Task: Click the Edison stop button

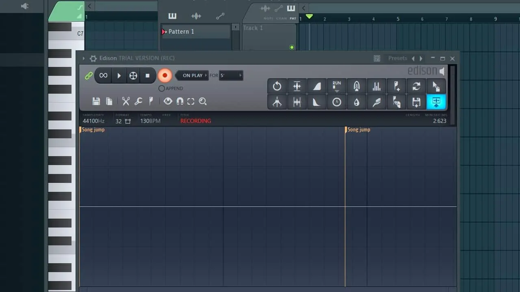Action: pos(147,75)
